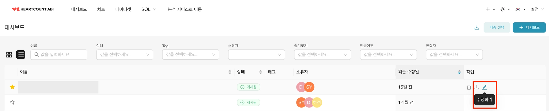Switch to list view layout
This screenshot has width=549, height=111.
pyautogui.click(x=21, y=55)
